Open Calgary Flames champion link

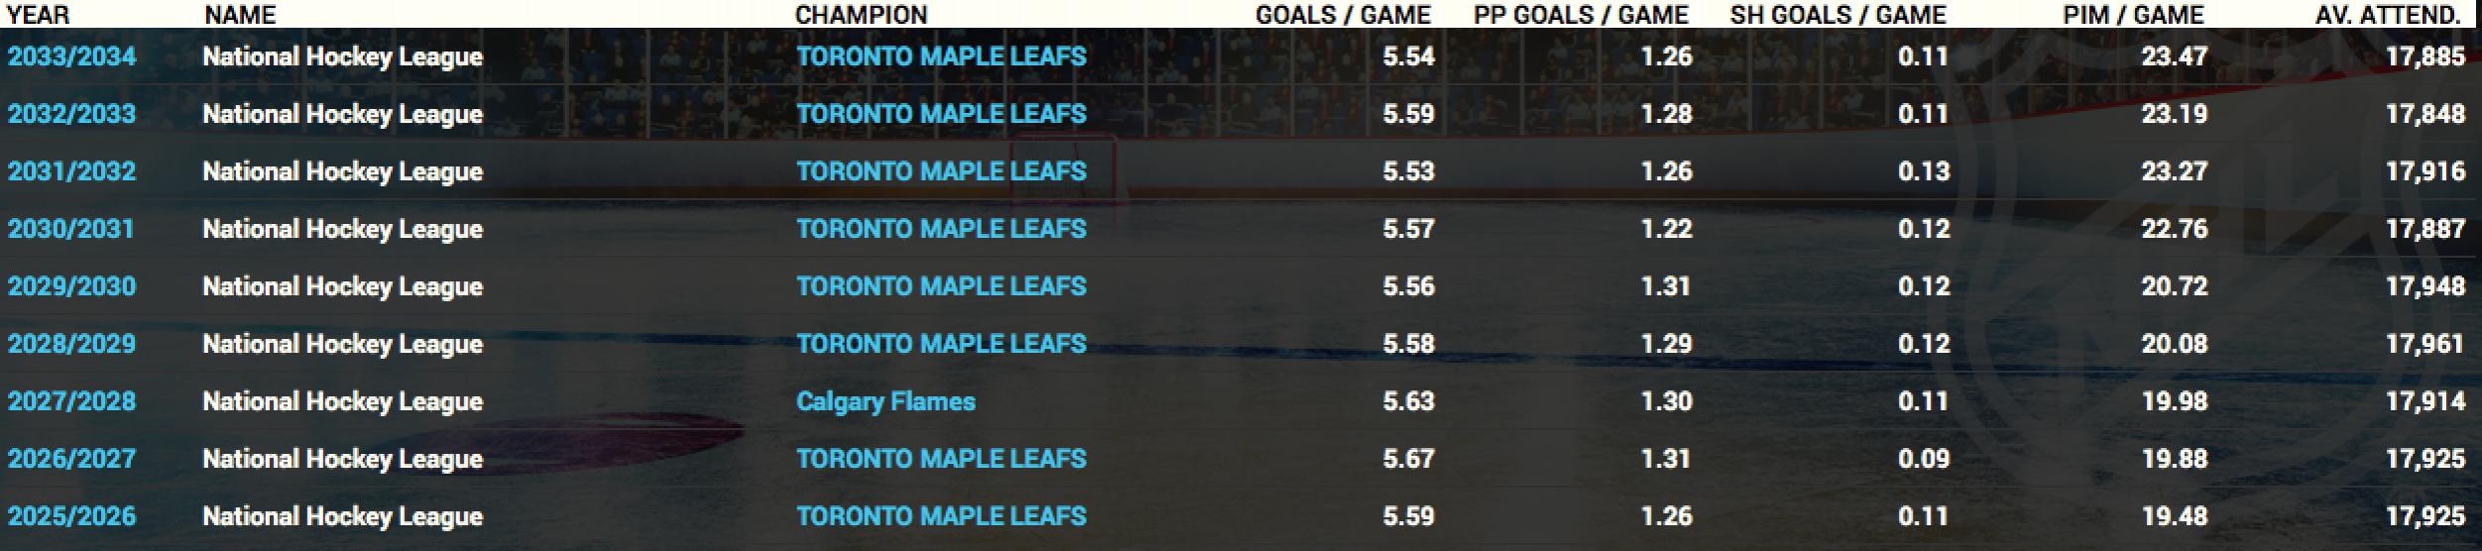[x=886, y=401]
